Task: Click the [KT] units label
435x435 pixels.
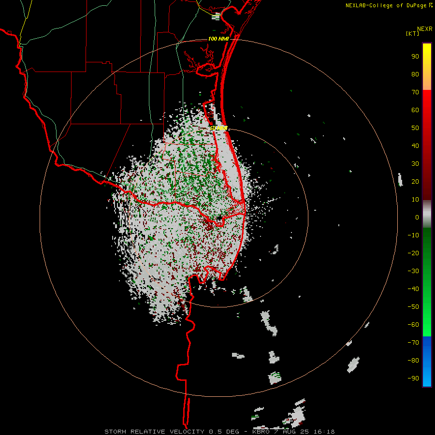Action: point(412,33)
